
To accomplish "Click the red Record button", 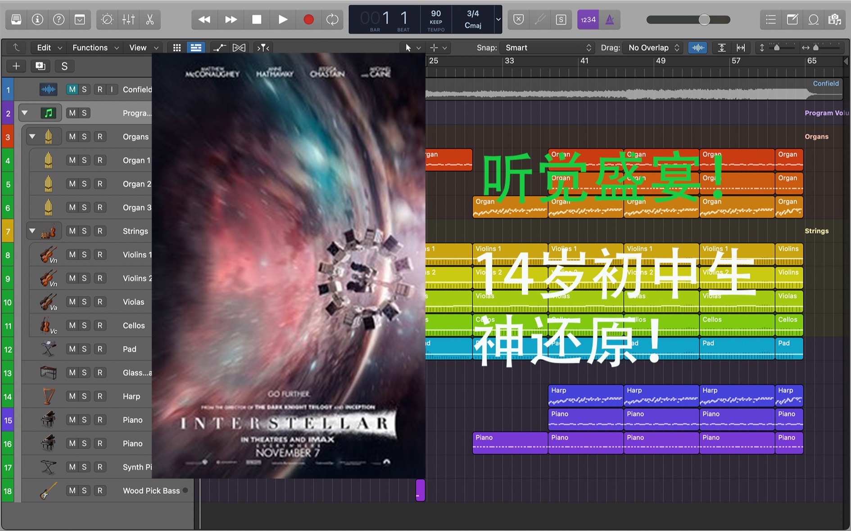I will click(308, 19).
